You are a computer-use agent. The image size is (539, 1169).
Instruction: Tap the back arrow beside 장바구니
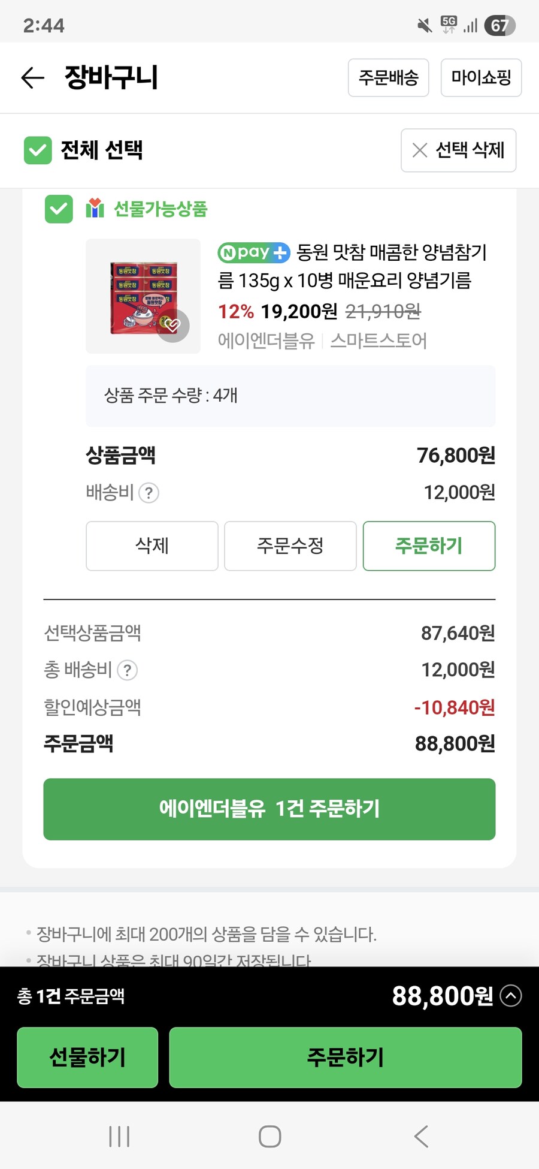[x=33, y=78]
